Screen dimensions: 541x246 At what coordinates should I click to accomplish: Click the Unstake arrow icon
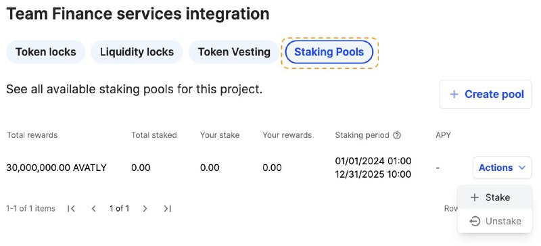click(475, 221)
